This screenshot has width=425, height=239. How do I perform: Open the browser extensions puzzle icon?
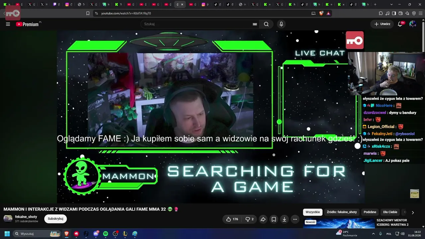pyautogui.click(x=381, y=13)
